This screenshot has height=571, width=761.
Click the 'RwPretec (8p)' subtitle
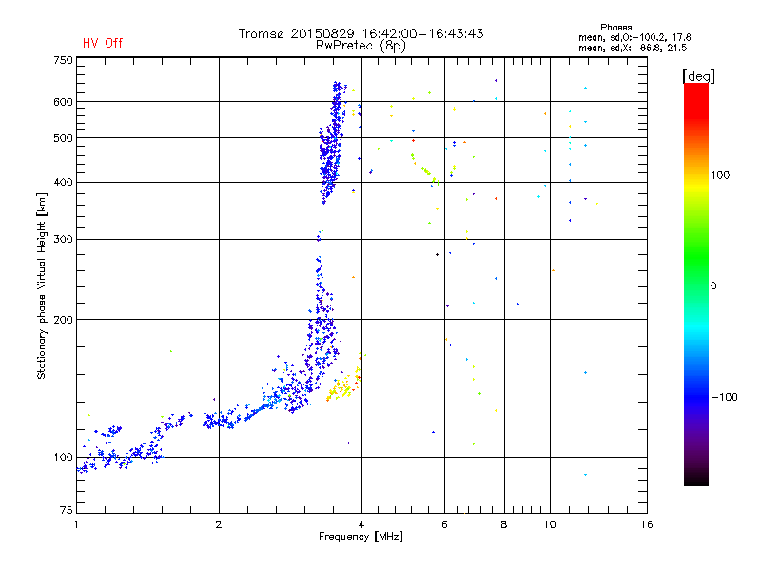(x=361, y=46)
